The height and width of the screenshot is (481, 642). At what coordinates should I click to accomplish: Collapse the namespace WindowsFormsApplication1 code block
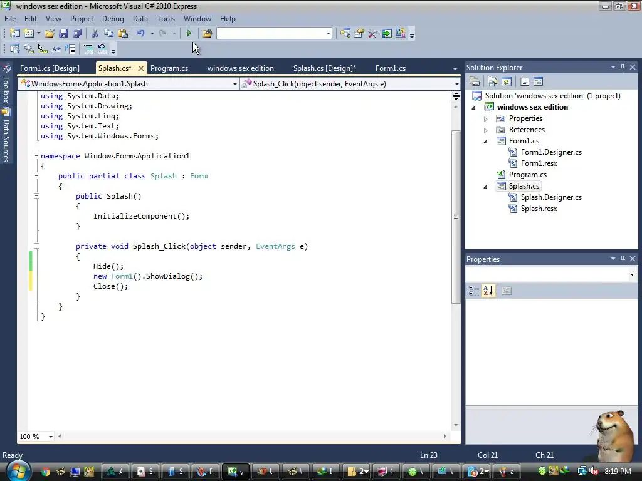[x=36, y=156]
